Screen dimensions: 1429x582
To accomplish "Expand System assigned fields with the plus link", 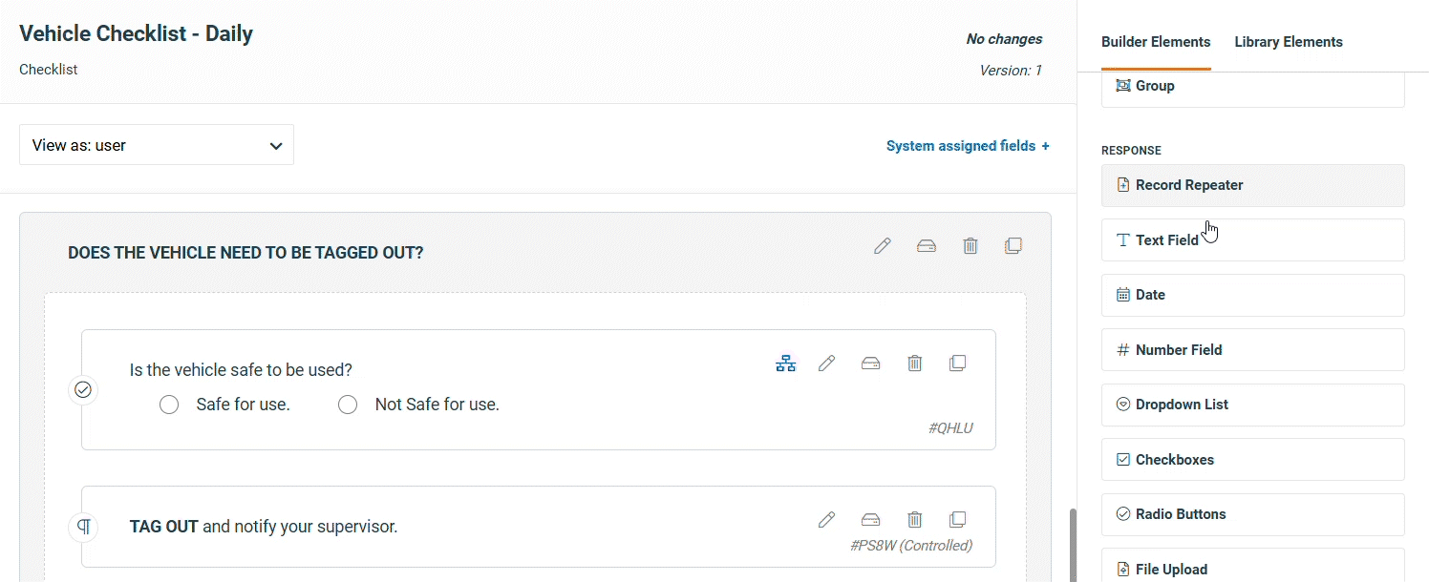I will [968, 146].
